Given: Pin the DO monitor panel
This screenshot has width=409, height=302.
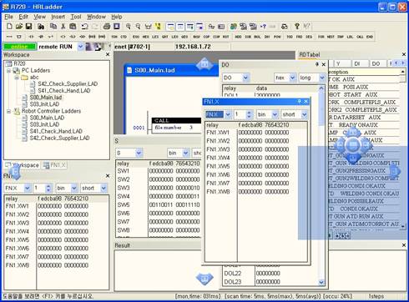Looking at the screenshot, I should (317, 64).
